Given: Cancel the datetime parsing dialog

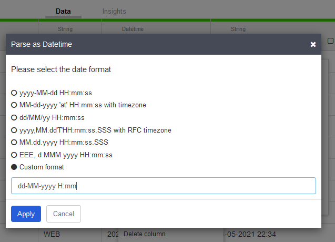Looking at the screenshot, I should pos(64,214).
